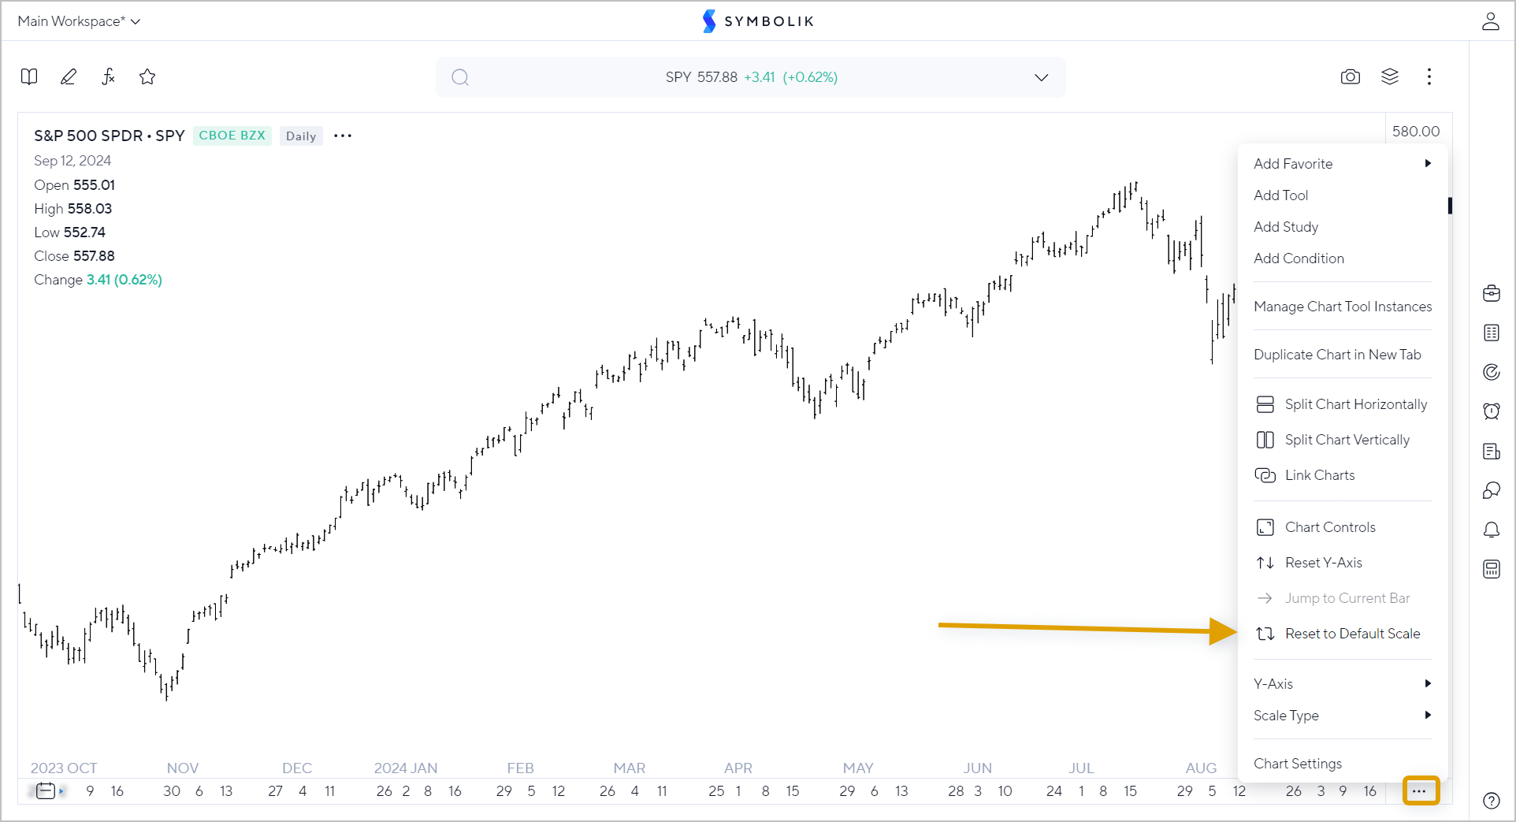Click the CBOE BZX exchange badge
Viewport: 1516px width, 822px height.
[x=232, y=136]
